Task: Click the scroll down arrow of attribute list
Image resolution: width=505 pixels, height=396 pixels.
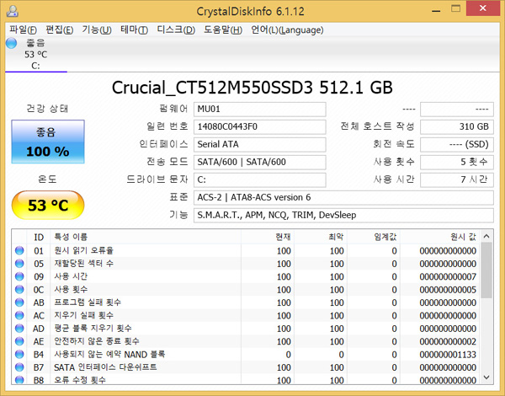Action: click(486, 377)
